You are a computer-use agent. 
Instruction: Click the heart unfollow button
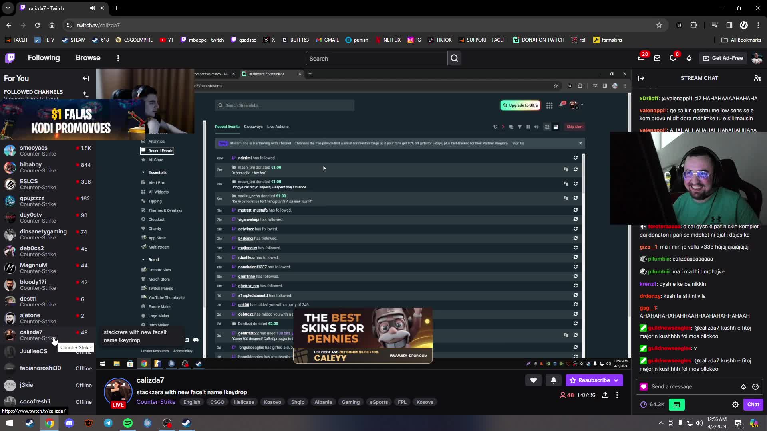(533, 380)
